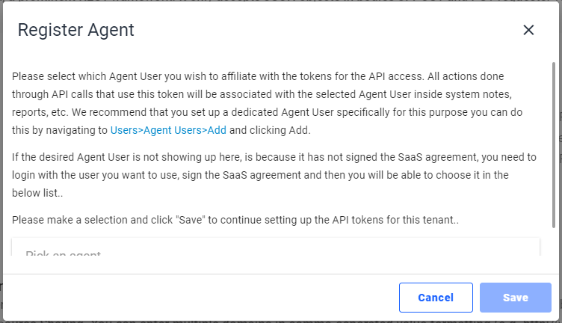The width and height of the screenshot is (562, 323).
Task: Click the Cancel button
Action: [x=436, y=298]
